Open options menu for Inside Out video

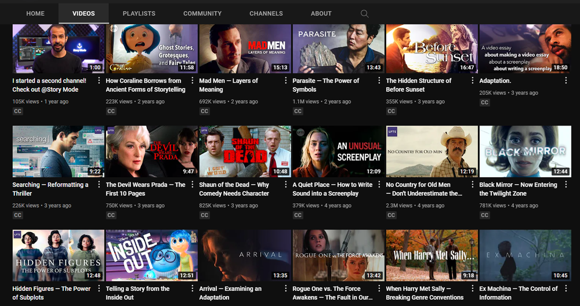point(193,288)
